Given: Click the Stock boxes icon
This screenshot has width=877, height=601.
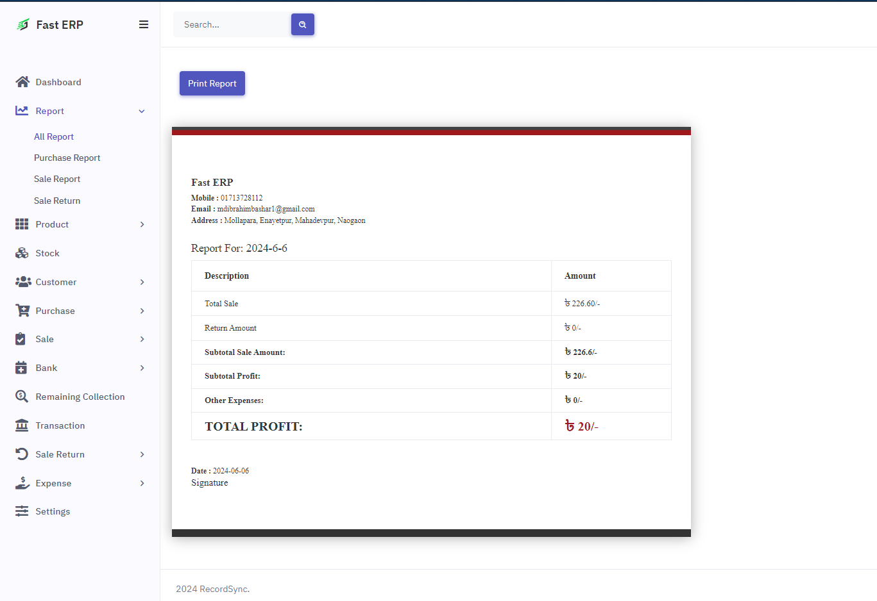Looking at the screenshot, I should click(22, 253).
